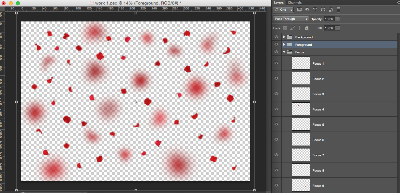Viewport: 400px width, 193px height.
Task: Click the lock transparent pixels icon
Action: [x=285, y=28]
